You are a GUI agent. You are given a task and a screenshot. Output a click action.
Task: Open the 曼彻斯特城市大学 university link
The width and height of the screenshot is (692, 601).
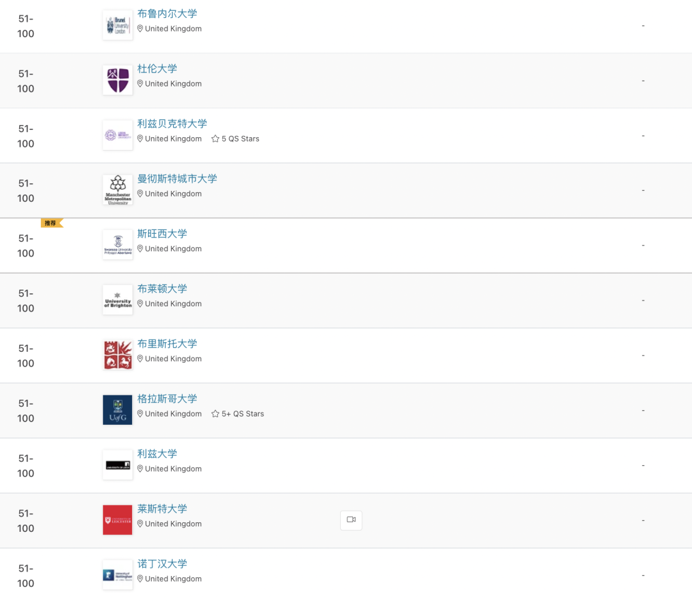[177, 179]
